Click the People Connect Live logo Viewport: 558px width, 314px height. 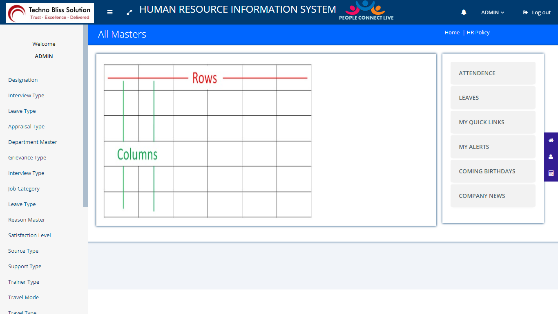pyautogui.click(x=366, y=11)
